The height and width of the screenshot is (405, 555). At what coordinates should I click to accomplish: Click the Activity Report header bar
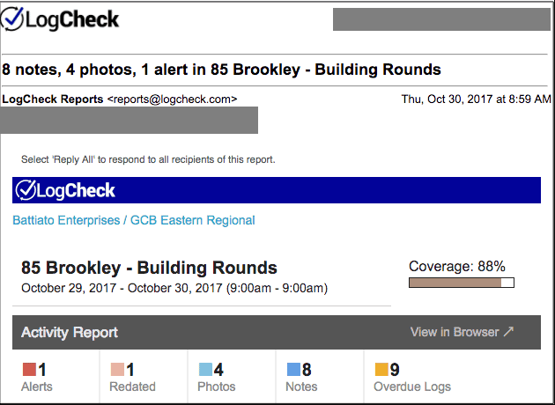pos(277,332)
